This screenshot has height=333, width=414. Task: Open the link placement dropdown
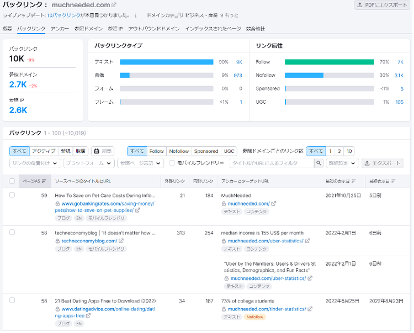tap(35, 163)
